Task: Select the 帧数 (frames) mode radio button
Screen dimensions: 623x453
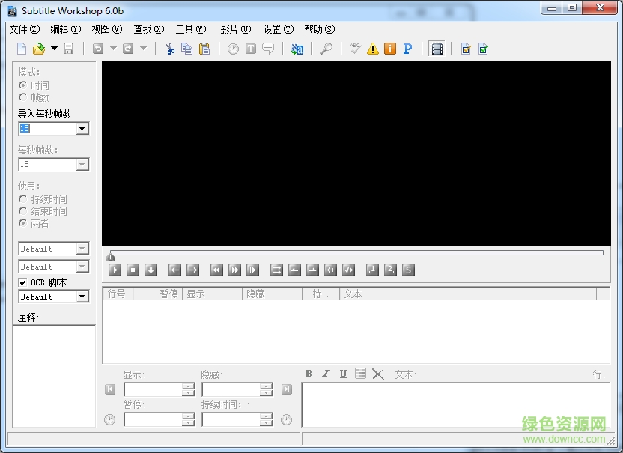Action: coord(23,97)
